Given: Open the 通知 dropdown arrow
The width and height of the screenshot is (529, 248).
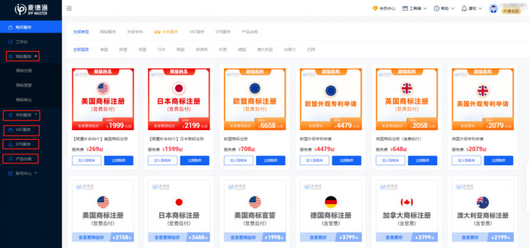Looking at the screenshot, I should tap(481, 8).
